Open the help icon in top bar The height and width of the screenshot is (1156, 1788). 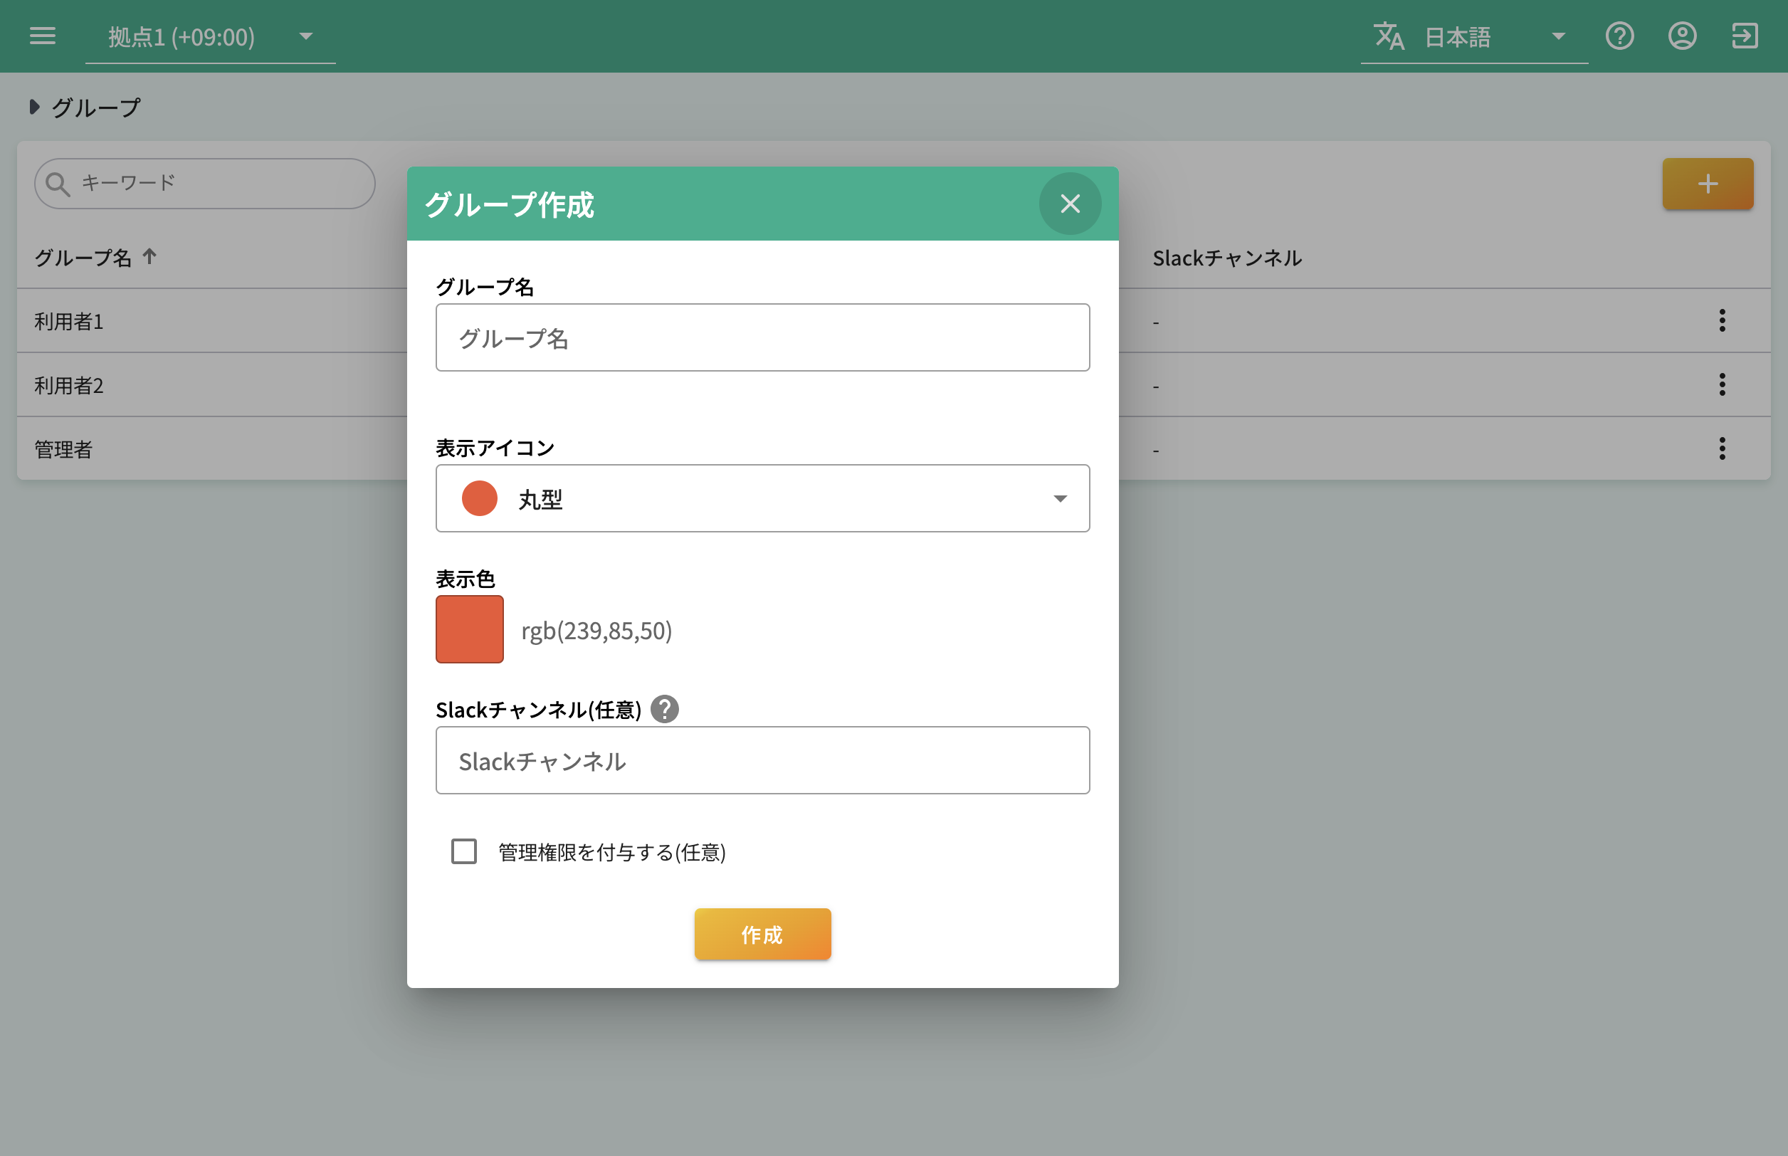tap(1620, 36)
